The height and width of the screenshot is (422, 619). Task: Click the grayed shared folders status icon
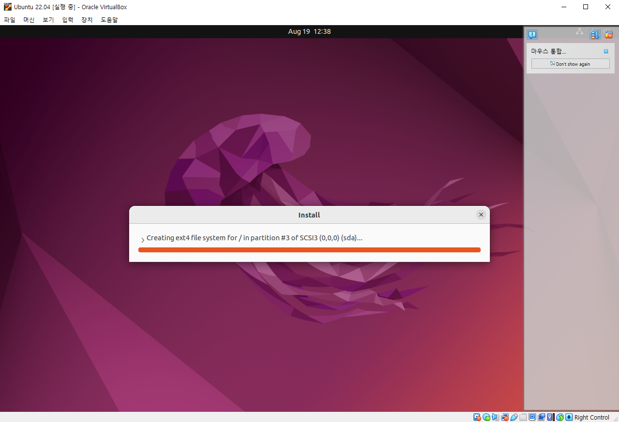click(x=523, y=417)
